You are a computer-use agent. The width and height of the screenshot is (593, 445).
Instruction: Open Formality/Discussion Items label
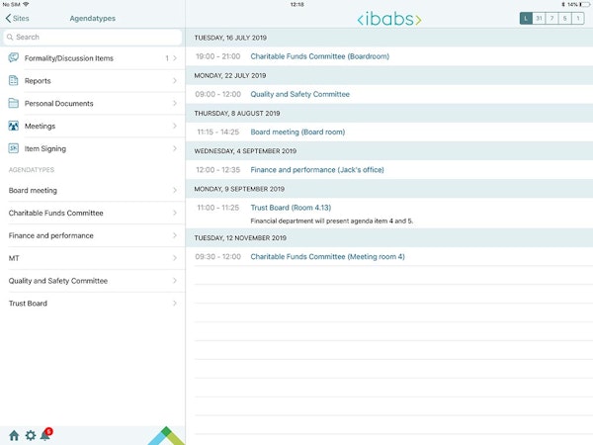[x=69, y=58]
